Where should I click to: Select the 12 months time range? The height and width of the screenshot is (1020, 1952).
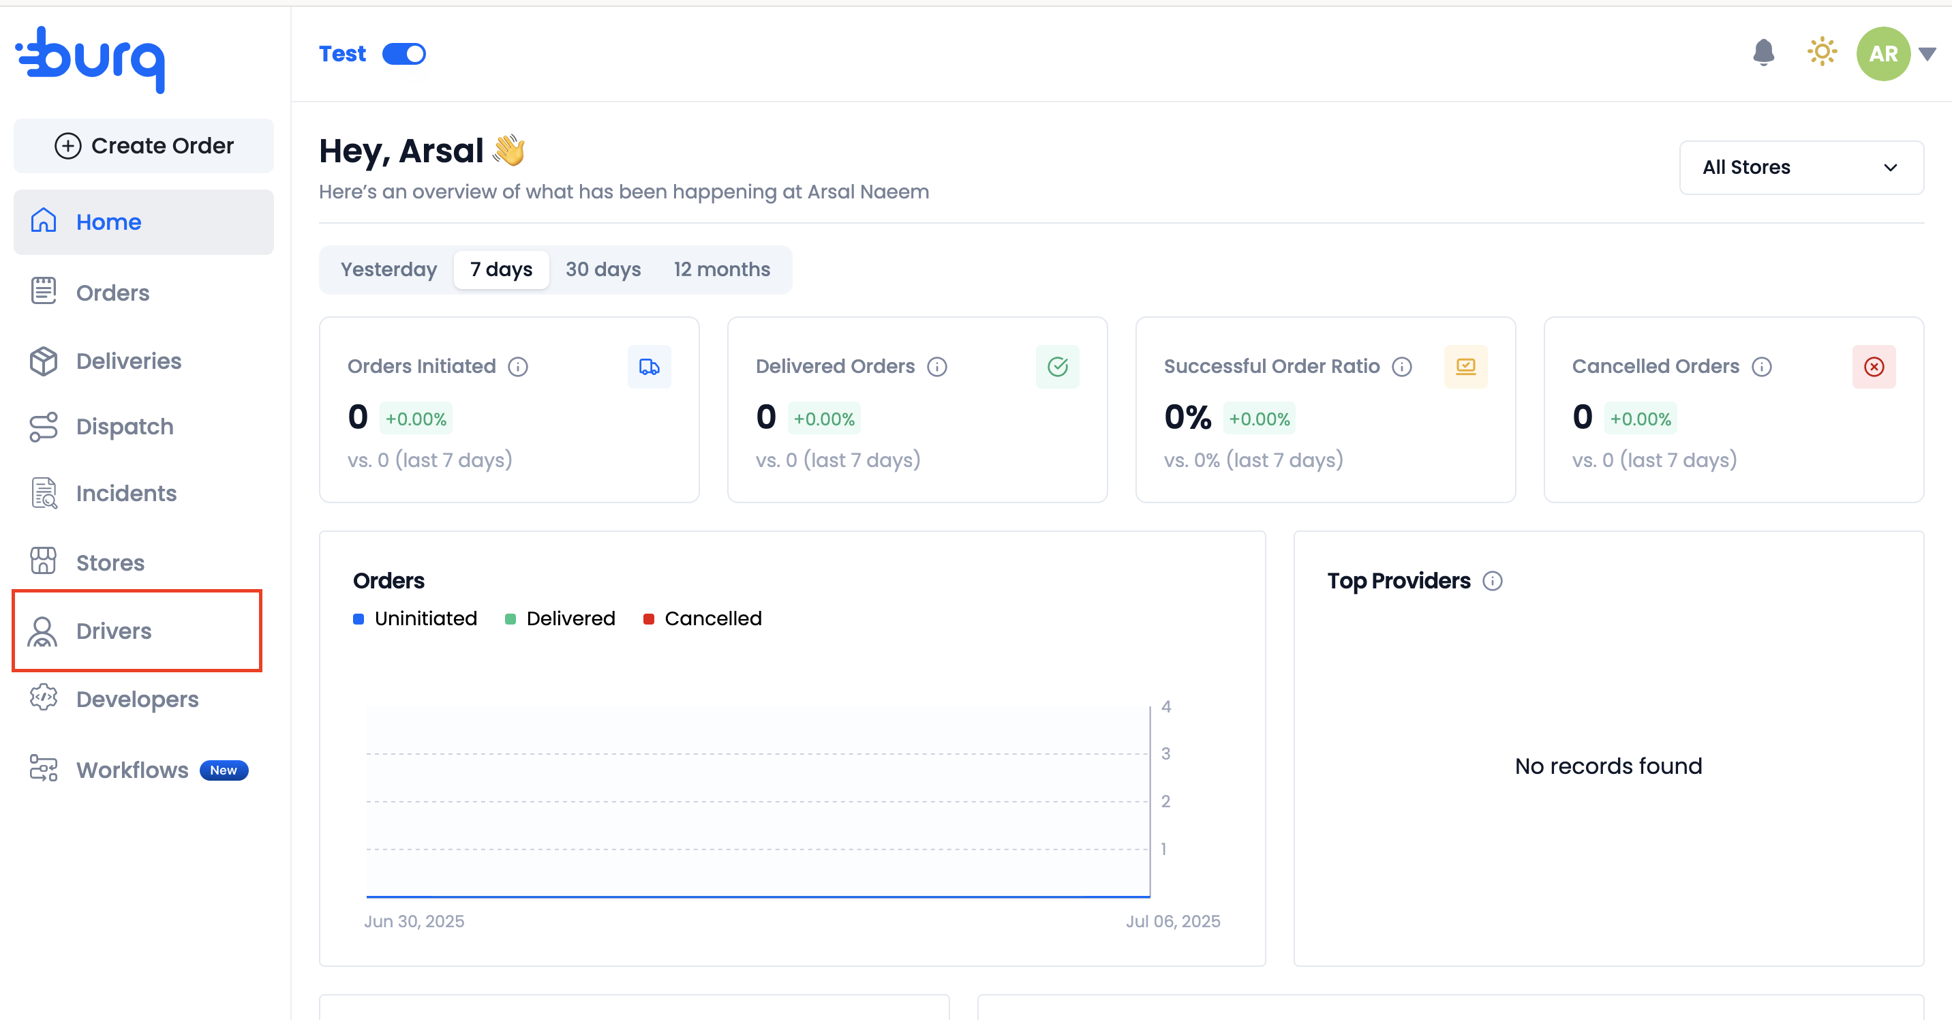[721, 270]
